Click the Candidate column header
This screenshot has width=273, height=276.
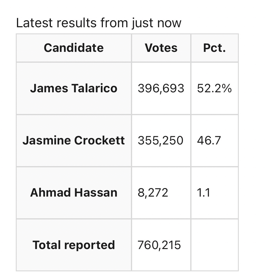click(74, 48)
